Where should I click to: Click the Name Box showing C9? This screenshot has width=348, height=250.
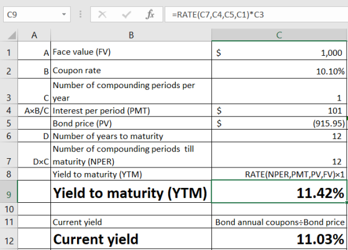tap(37, 15)
